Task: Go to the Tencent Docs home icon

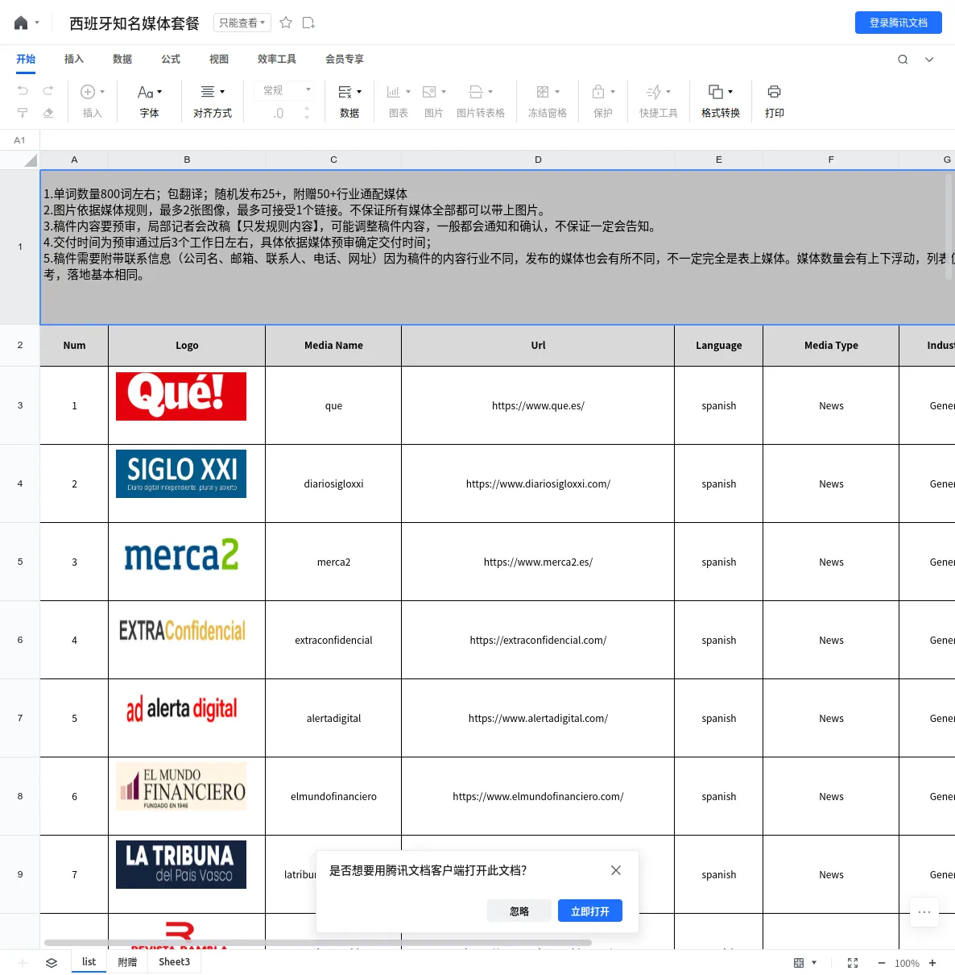Action: pyautogui.click(x=21, y=23)
